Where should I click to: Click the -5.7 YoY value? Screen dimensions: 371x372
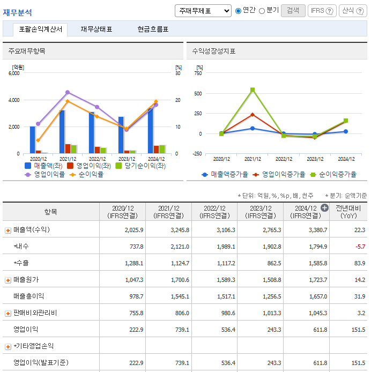[x=360, y=247]
